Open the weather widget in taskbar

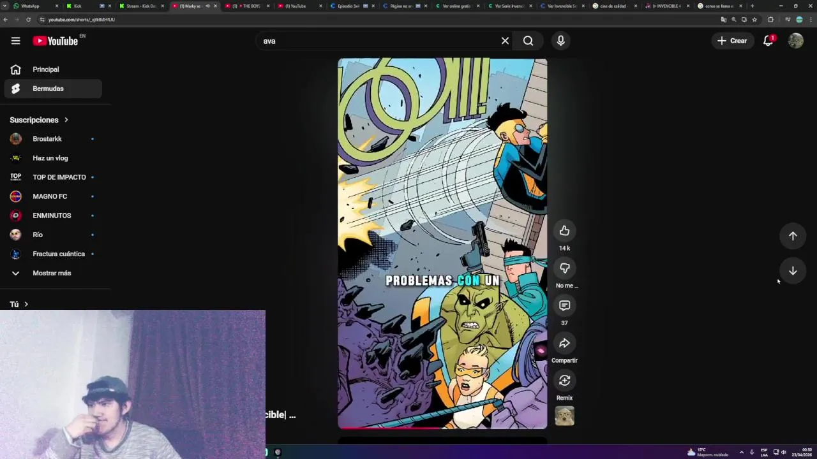pos(707,452)
